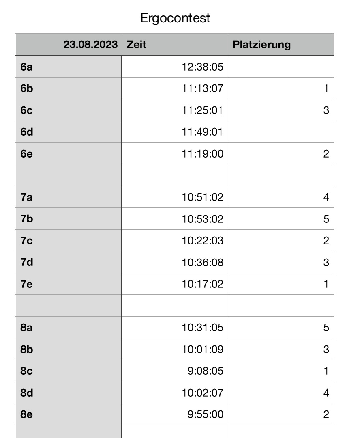Select the 8a time 10:31:05
The image size is (362, 438).
click(203, 328)
